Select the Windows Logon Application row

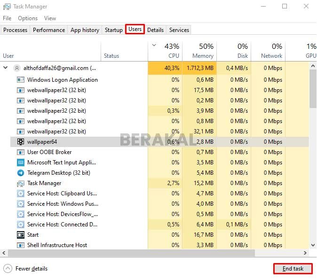(159, 80)
